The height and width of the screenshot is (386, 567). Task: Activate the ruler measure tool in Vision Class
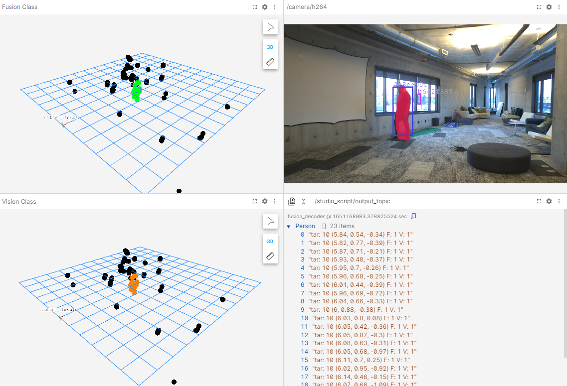point(270,257)
